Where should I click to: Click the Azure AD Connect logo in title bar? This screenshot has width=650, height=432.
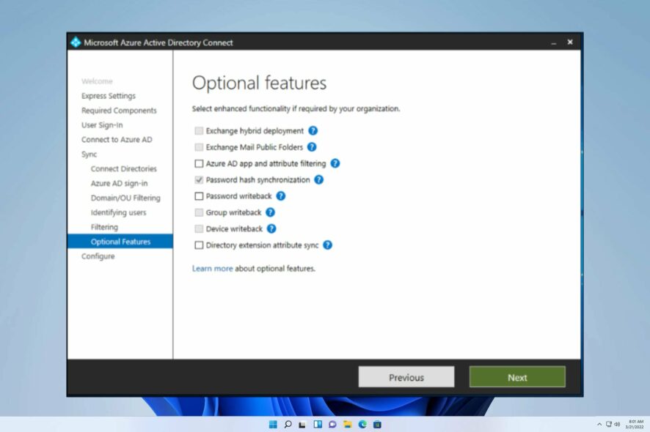click(x=76, y=42)
